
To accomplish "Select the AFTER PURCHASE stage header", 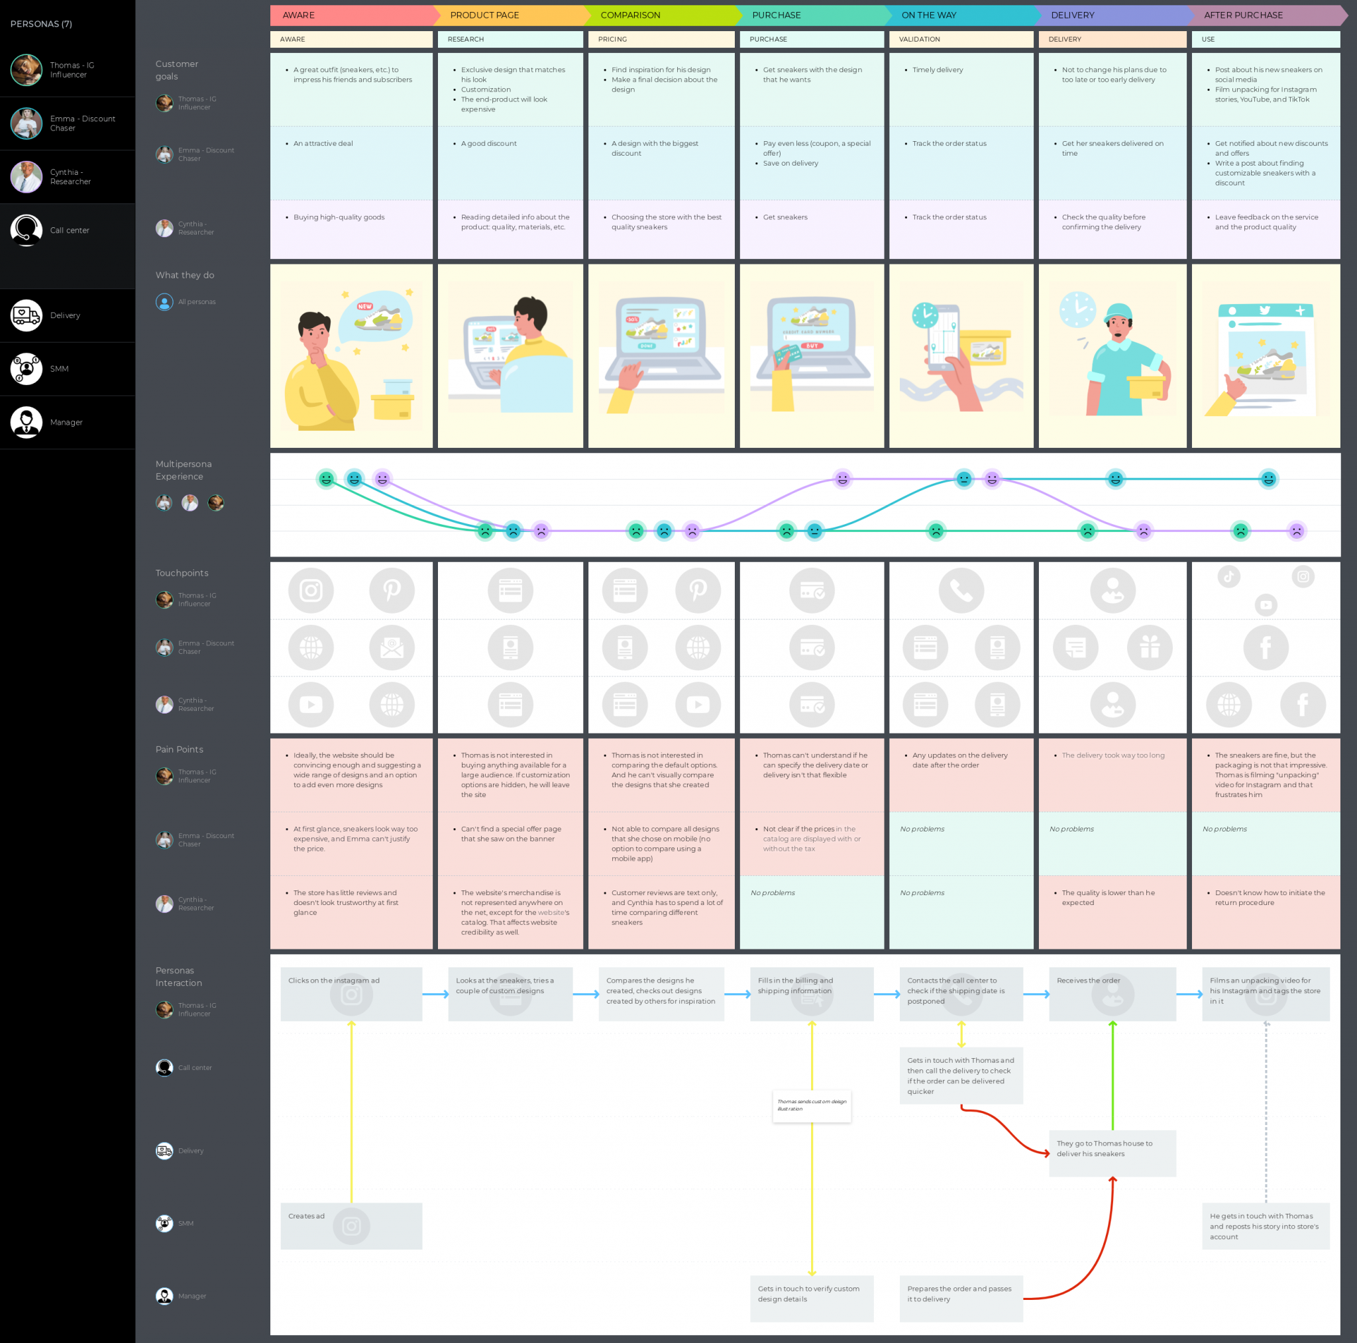I will (1243, 15).
